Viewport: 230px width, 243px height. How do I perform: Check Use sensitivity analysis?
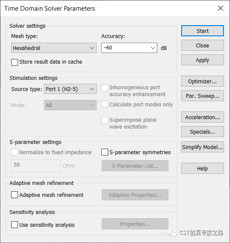(15, 225)
